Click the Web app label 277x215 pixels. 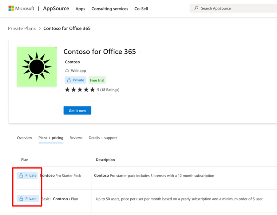click(x=78, y=71)
